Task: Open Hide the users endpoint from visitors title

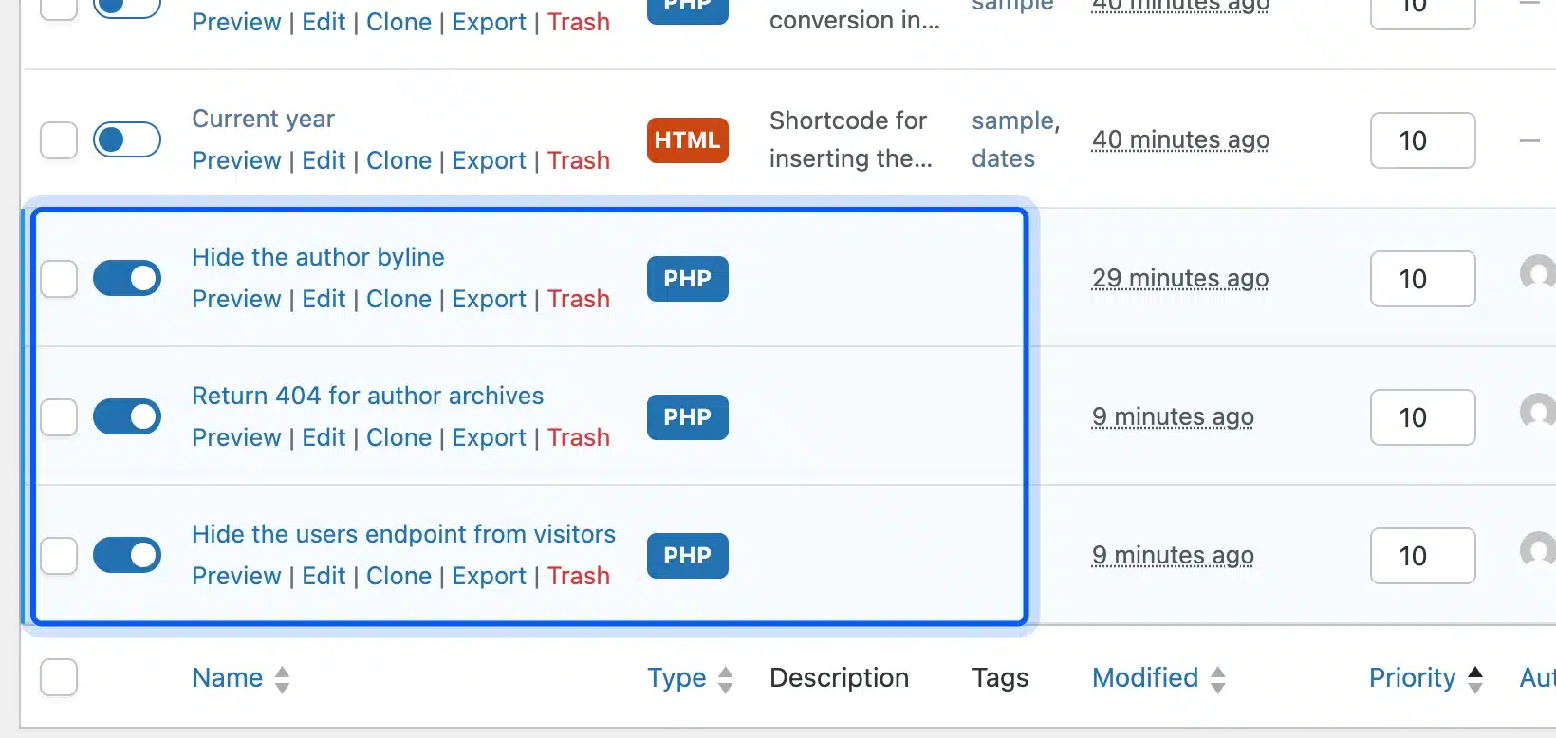Action: [x=404, y=534]
